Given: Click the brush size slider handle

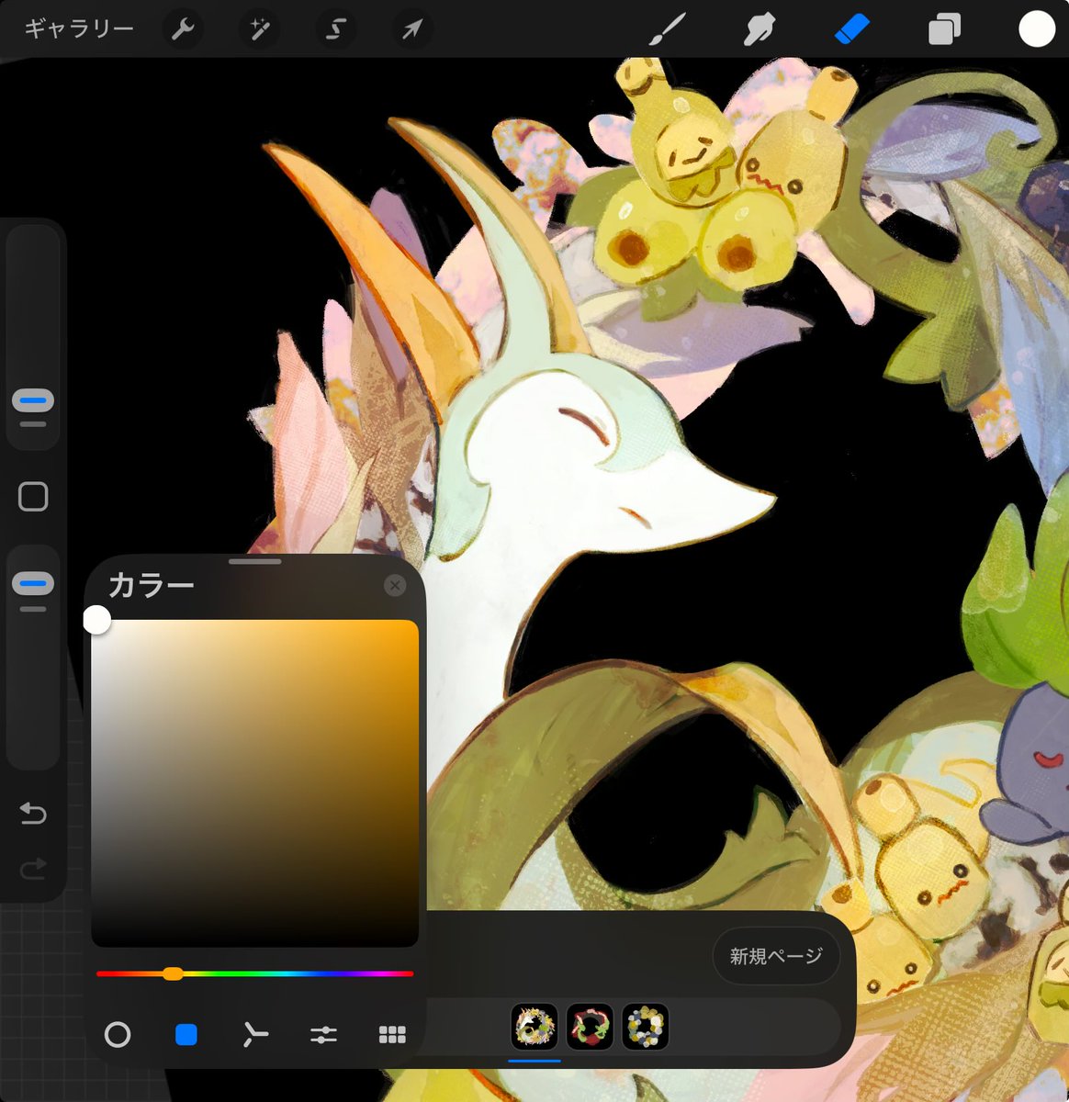Looking at the screenshot, I should [33, 401].
